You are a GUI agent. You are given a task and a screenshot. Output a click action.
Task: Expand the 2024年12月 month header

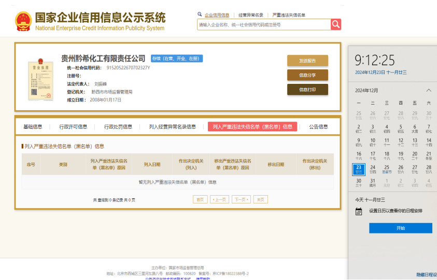click(366, 91)
